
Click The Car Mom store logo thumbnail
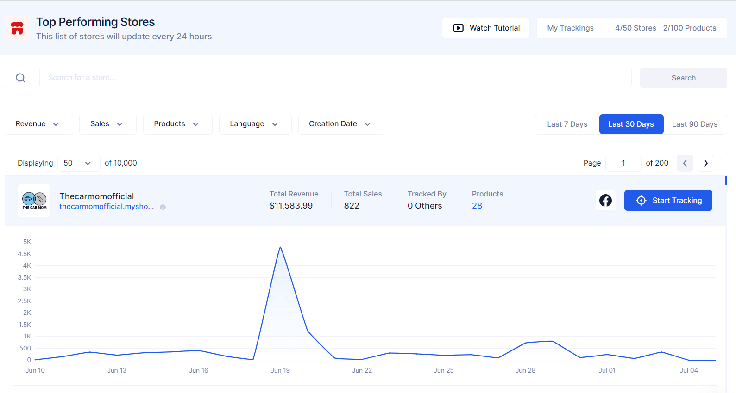34,201
